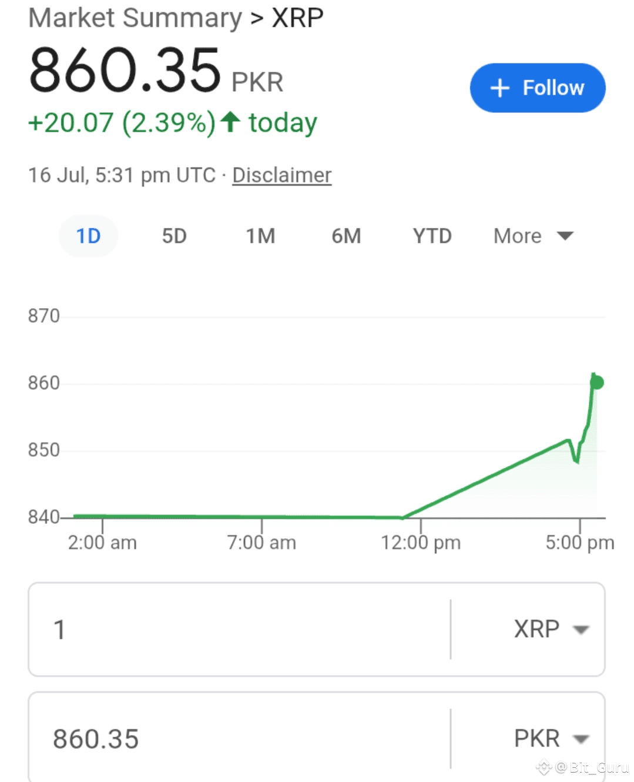Show the YTD chart range
The image size is (634, 782).
click(432, 236)
